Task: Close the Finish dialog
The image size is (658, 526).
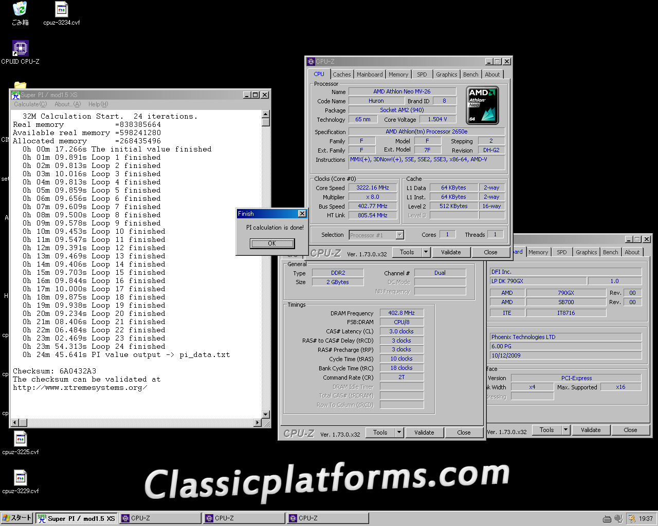Action: point(302,214)
